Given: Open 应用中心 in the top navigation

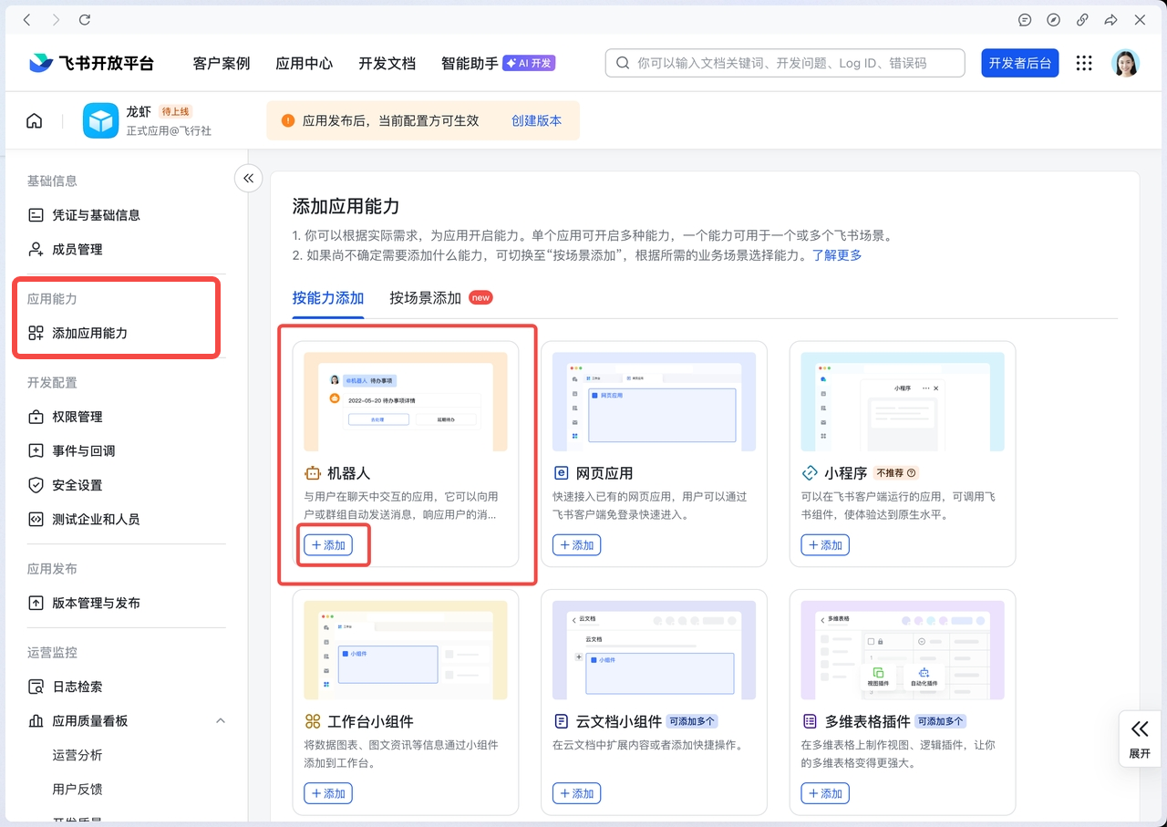Looking at the screenshot, I should point(304,63).
